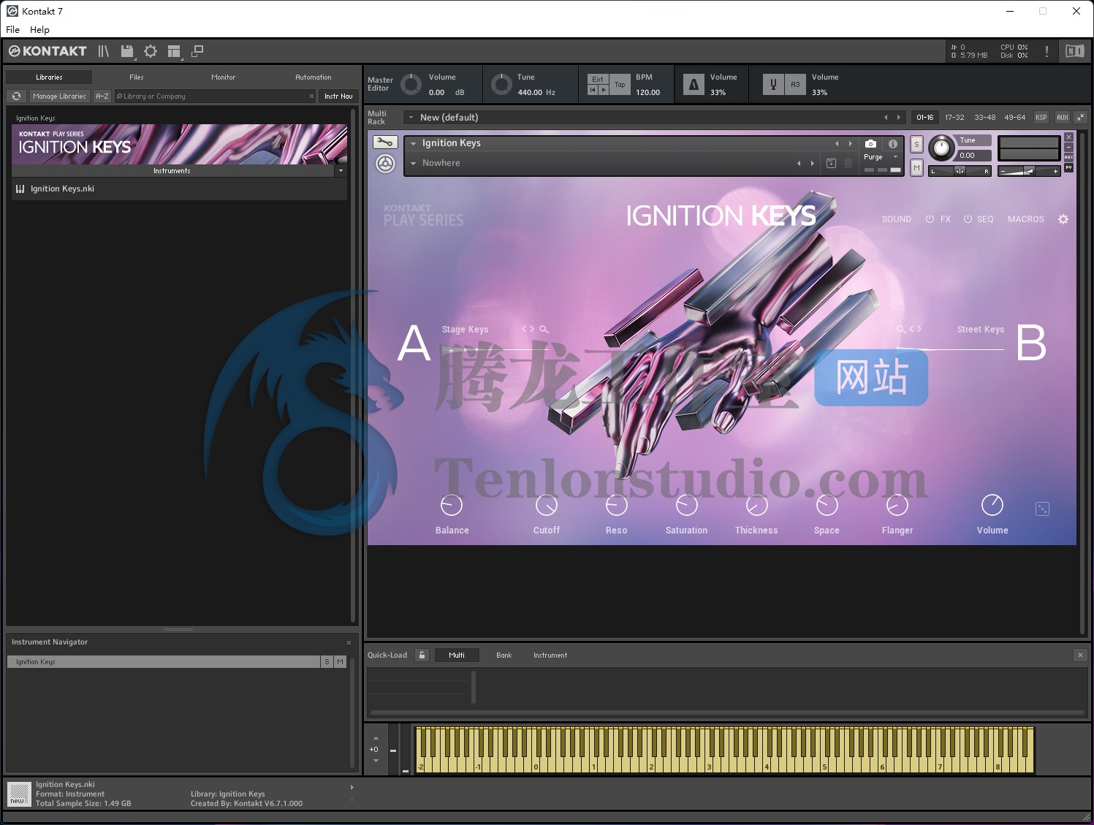Toggle SEQ power switch
Viewport: 1094px width, 825px height.
(x=968, y=219)
